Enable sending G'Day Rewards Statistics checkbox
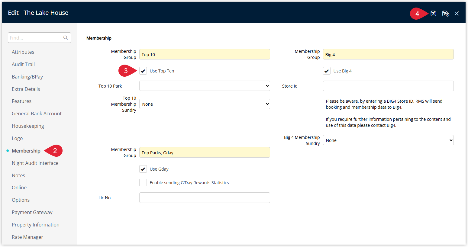Image resolution: width=468 pixels, height=247 pixels. click(143, 183)
